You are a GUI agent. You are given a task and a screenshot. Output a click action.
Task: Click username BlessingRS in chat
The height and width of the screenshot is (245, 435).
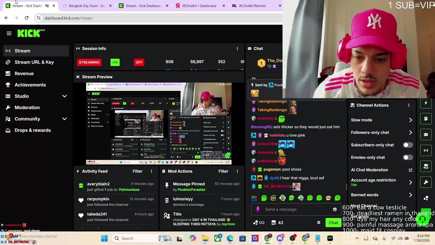261,127
